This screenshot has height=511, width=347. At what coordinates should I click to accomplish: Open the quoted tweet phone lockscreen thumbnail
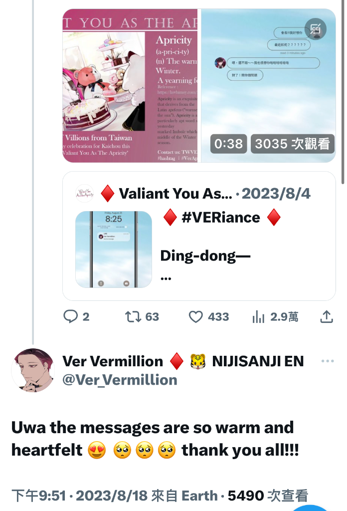[x=114, y=250]
